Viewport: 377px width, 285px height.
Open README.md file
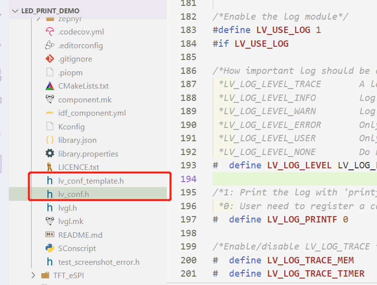tap(80, 235)
